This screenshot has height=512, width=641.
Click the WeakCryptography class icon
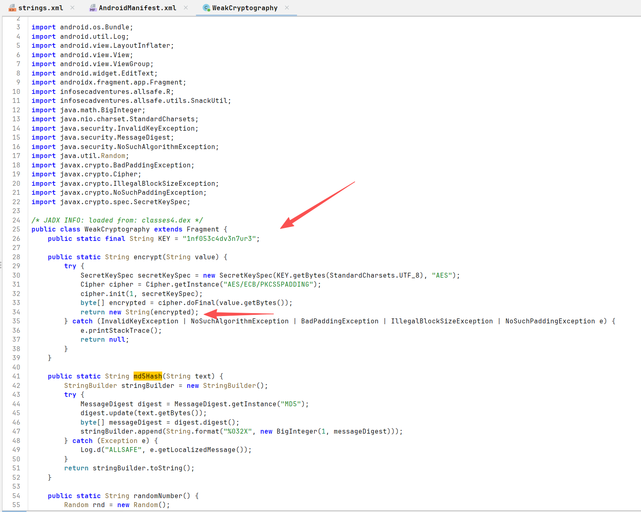(206, 8)
